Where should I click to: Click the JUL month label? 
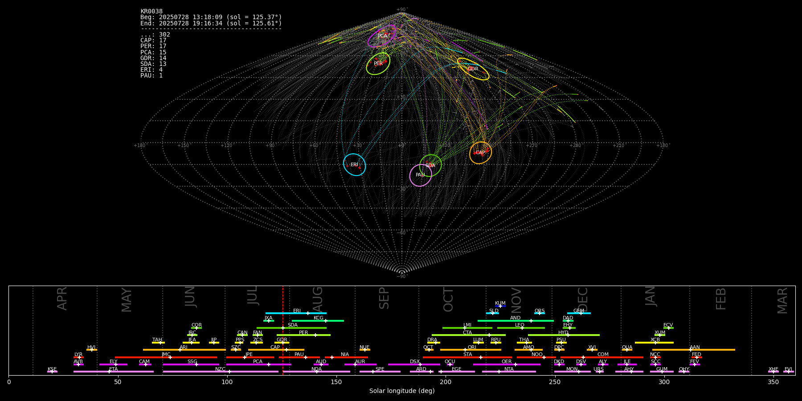pyautogui.click(x=252, y=295)
